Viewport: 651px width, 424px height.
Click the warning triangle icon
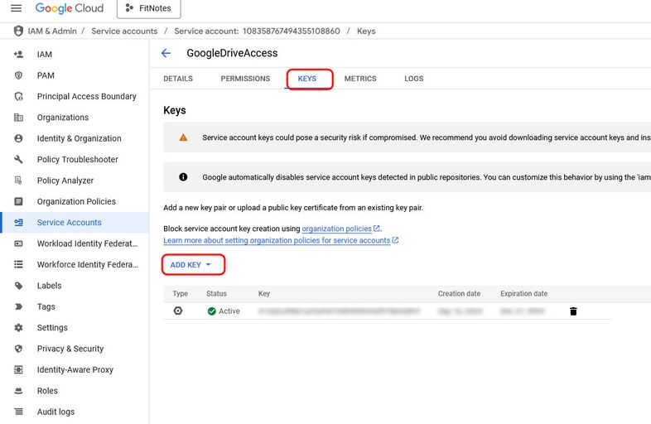[183, 137]
